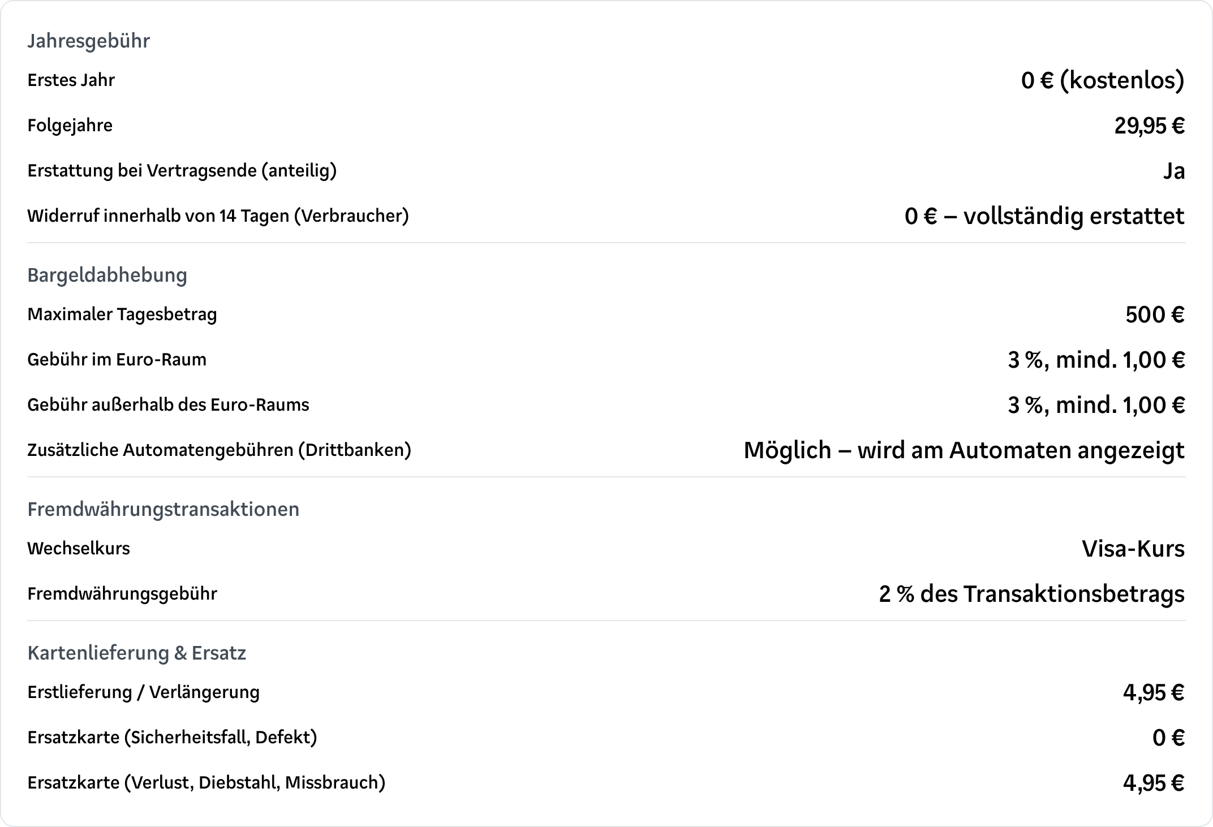1213x827 pixels.
Task: Select Gebühr außerhalb des Euro-Raums label
Action: coord(168,405)
